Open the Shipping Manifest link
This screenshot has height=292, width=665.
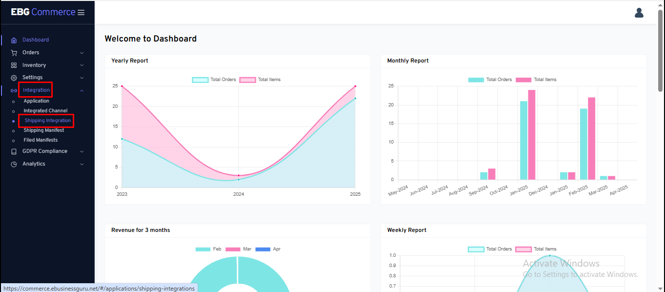44,130
